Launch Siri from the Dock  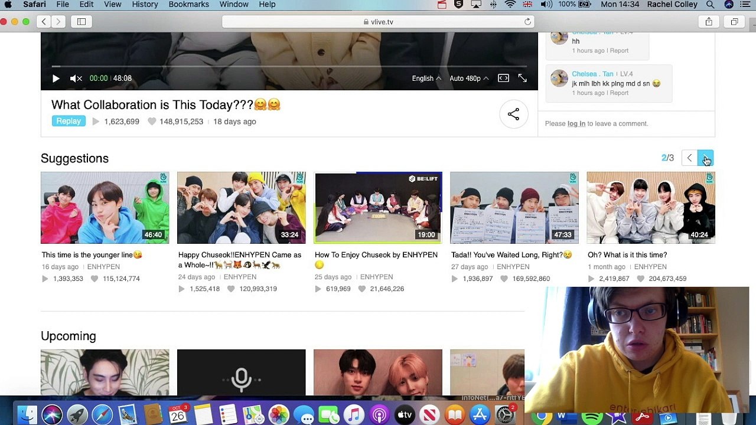[x=52, y=415]
